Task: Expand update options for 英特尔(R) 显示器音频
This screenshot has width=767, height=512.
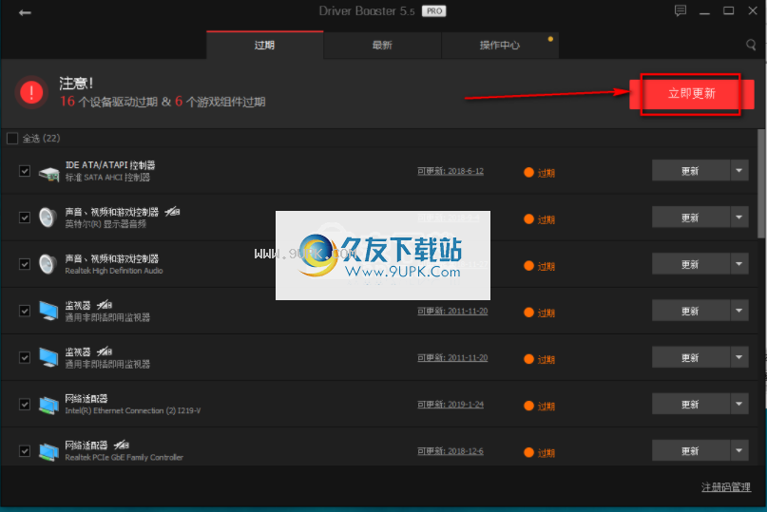Action: pos(739,218)
